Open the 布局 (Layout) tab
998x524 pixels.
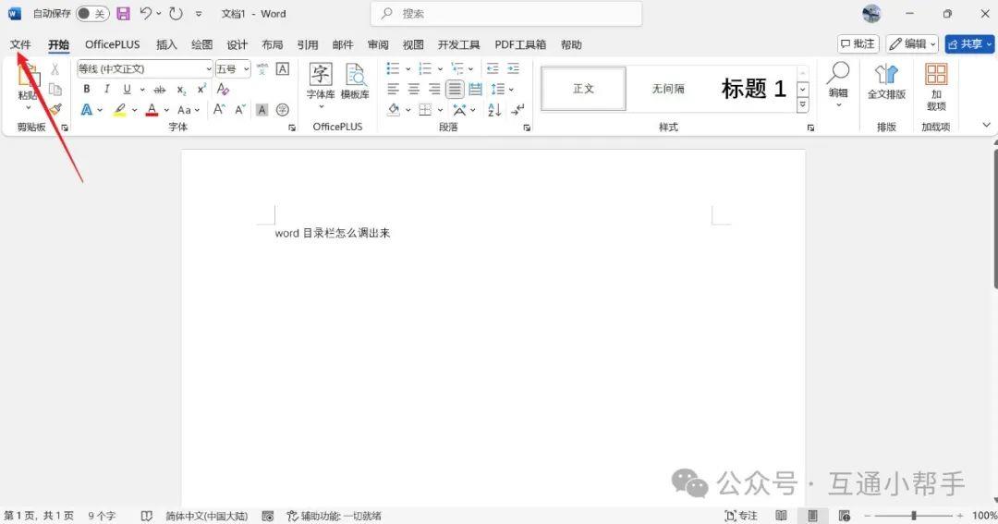pos(273,44)
